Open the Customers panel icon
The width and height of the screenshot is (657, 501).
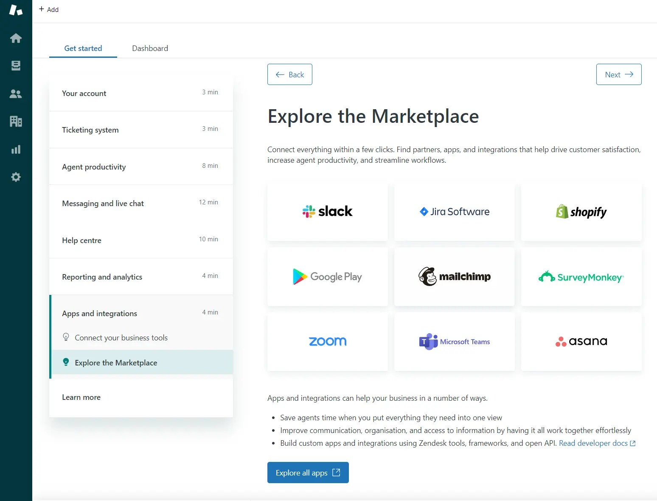click(16, 94)
